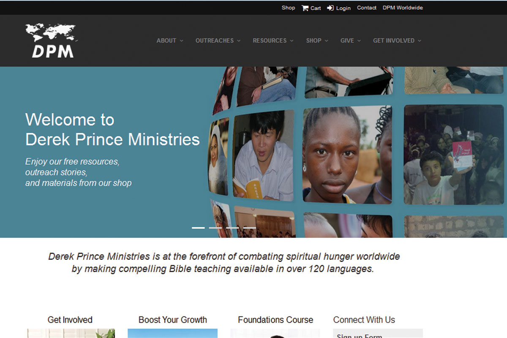Open the Get Involved navigation menu
This screenshot has width=507, height=338.
(397, 41)
